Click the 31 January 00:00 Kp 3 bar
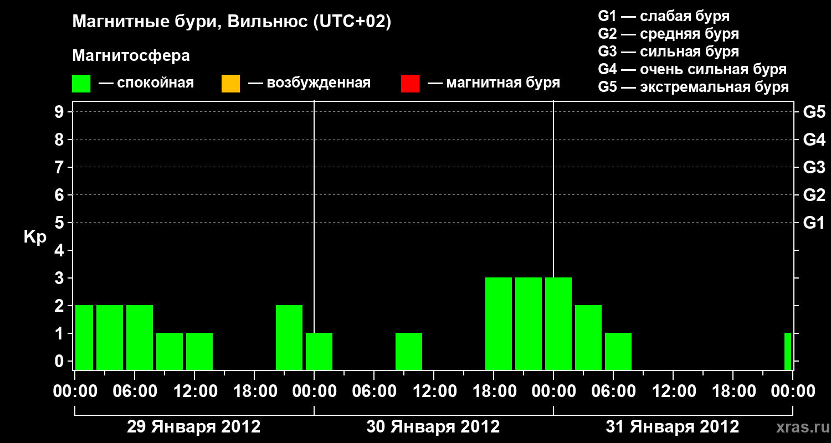 (558, 323)
